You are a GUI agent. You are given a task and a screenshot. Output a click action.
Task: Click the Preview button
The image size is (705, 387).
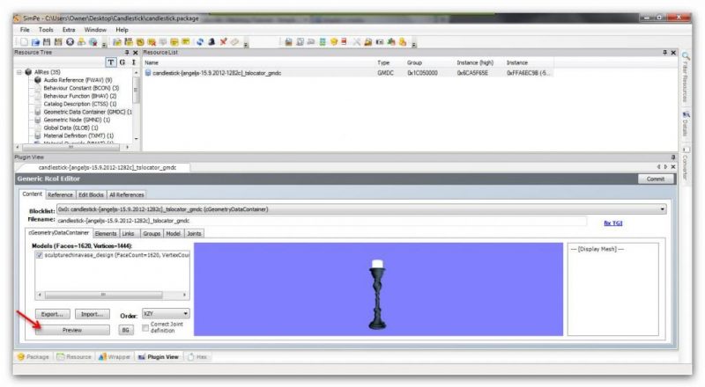coord(72,329)
